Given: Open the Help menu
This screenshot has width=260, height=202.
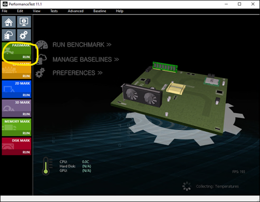Looking at the screenshot, I should coord(120,11).
